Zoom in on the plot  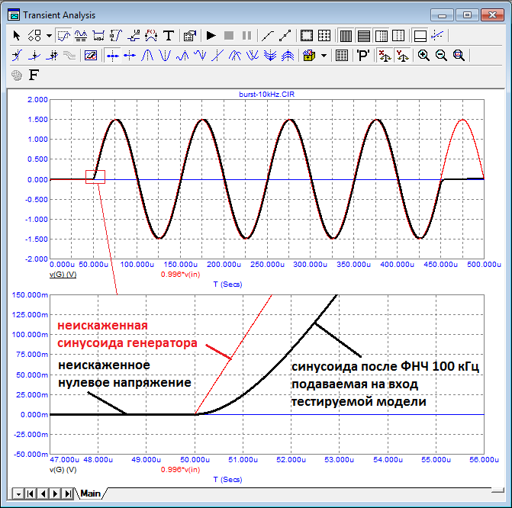tap(423, 56)
